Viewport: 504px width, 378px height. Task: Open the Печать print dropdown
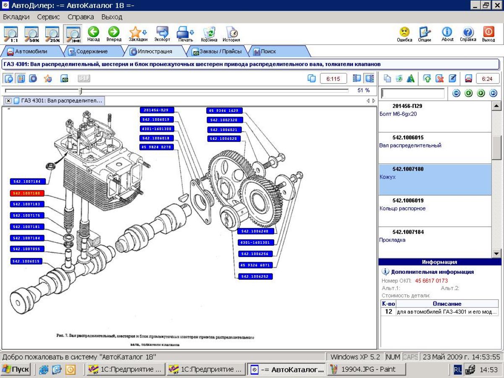(x=185, y=34)
